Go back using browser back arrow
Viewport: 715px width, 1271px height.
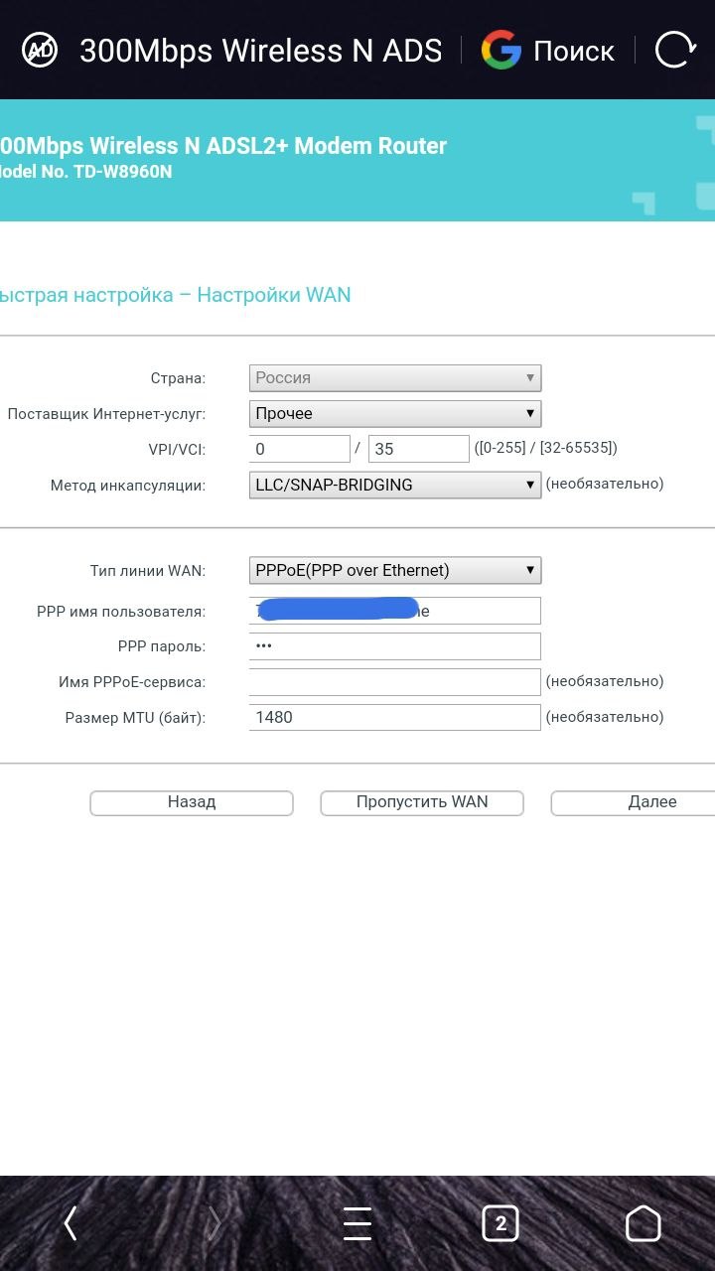tap(70, 1223)
